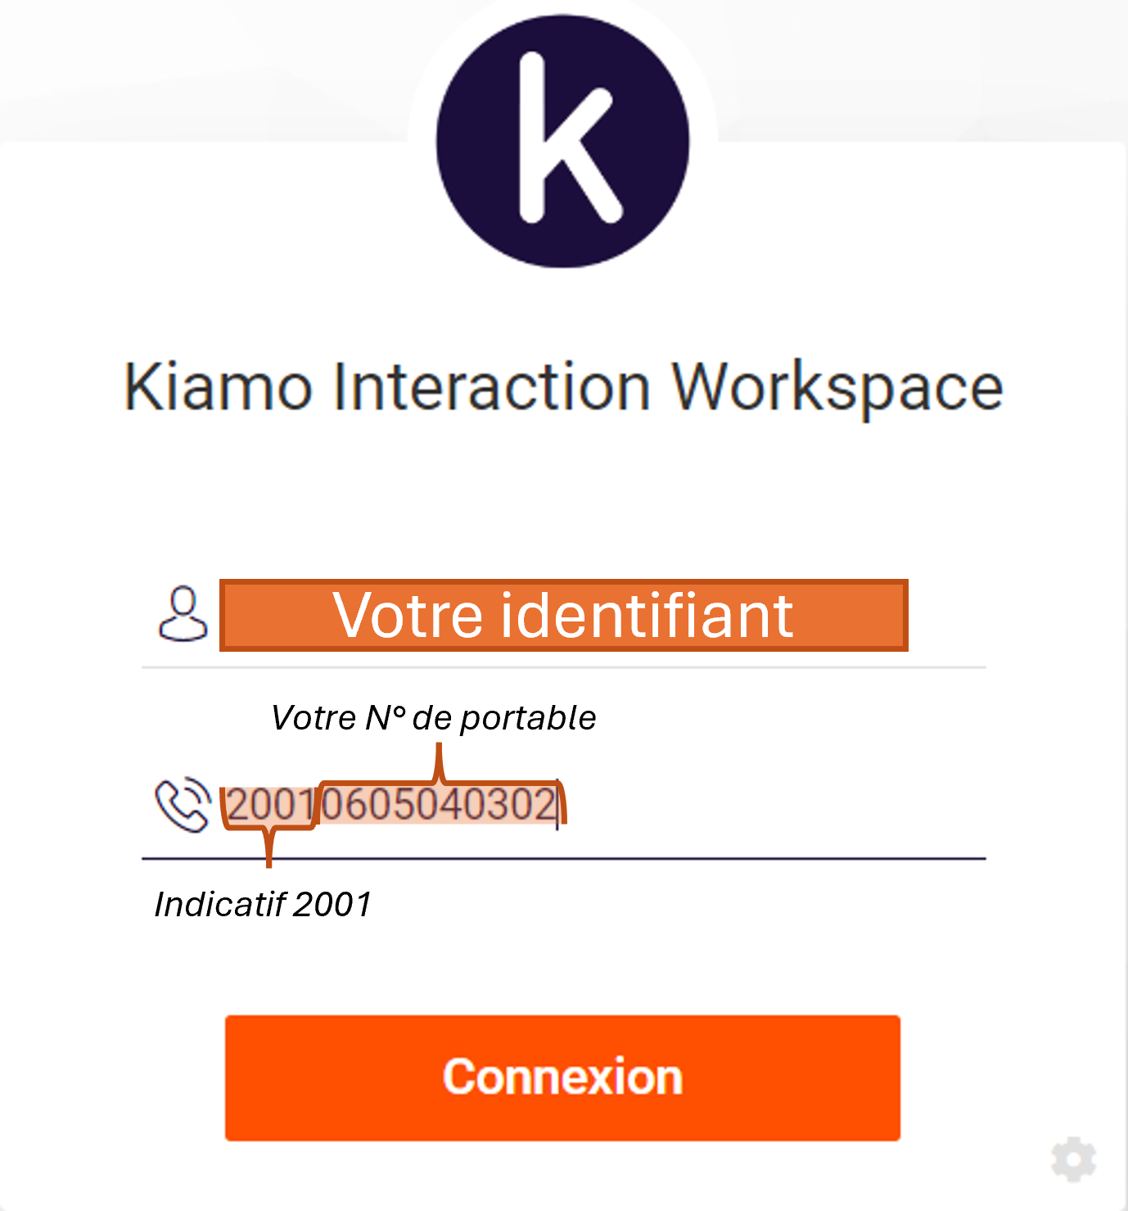
Task: Click the separator line below identifier field
Action: [x=563, y=668]
